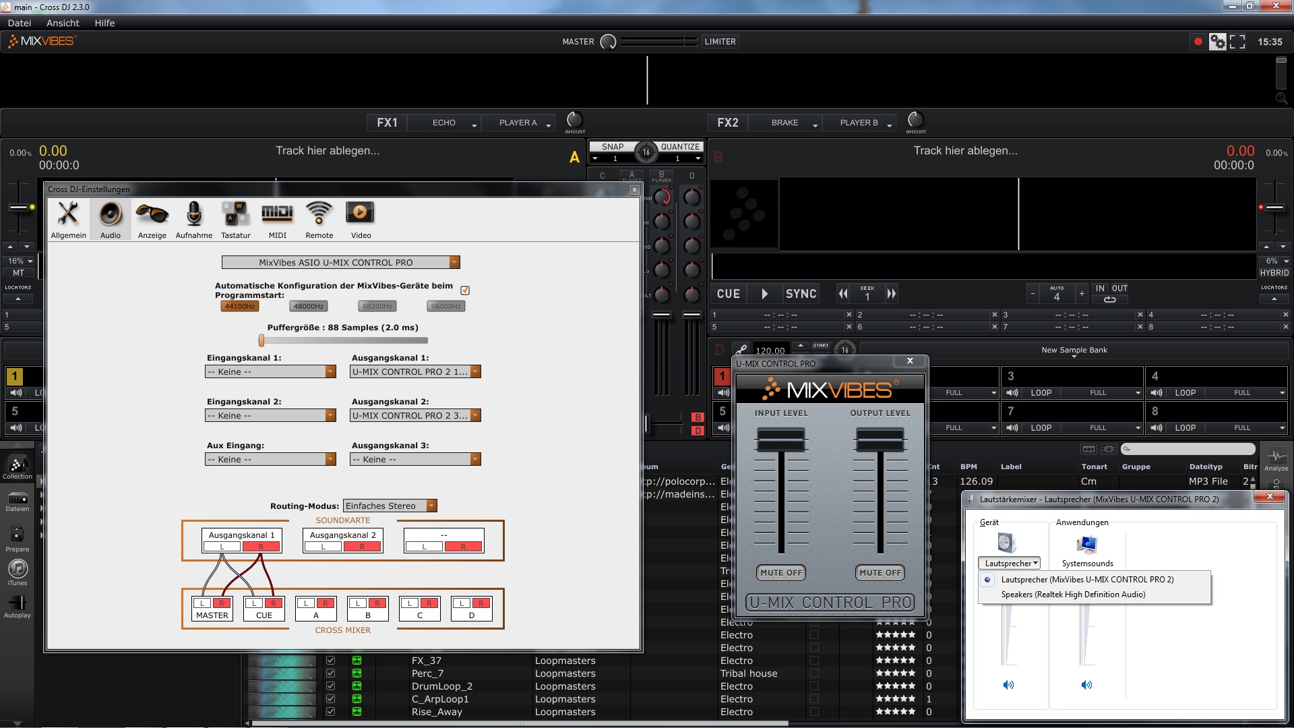Open Autoplay in sidebar

click(17, 606)
